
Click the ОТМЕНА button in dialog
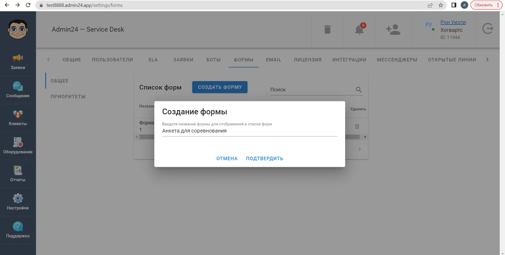pos(227,158)
